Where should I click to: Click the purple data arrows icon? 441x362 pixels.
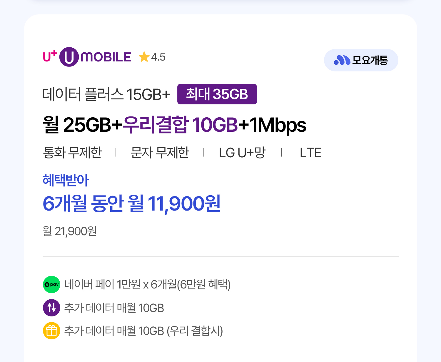pyautogui.click(x=52, y=308)
